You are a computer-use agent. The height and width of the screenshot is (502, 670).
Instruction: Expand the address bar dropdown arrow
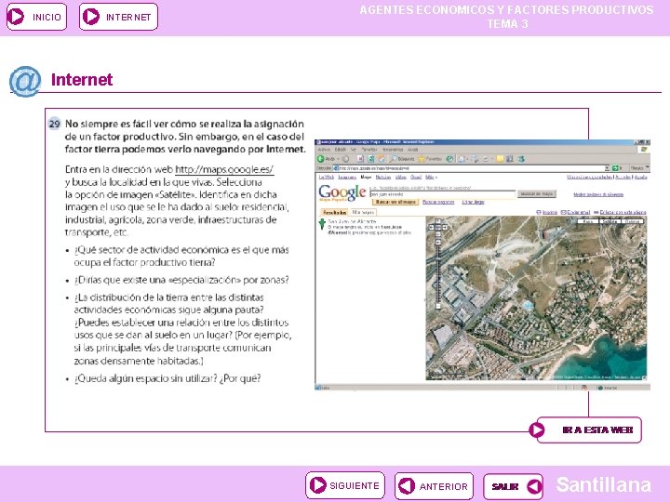click(607, 168)
